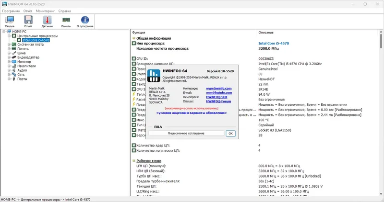Open the www.hwinfo.com homepage link

click(219, 89)
